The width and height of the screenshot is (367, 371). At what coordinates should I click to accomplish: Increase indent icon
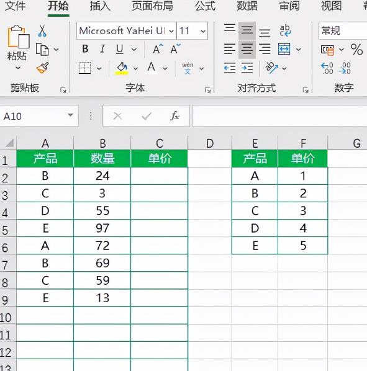pyautogui.click(x=247, y=68)
